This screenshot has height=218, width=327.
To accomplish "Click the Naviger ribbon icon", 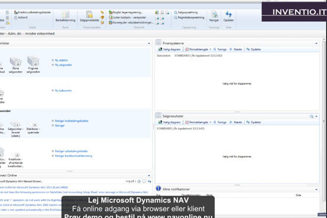I will click(214, 17).
